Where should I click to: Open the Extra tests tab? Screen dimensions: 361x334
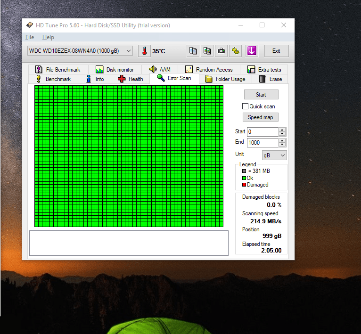pyautogui.click(x=264, y=70)
